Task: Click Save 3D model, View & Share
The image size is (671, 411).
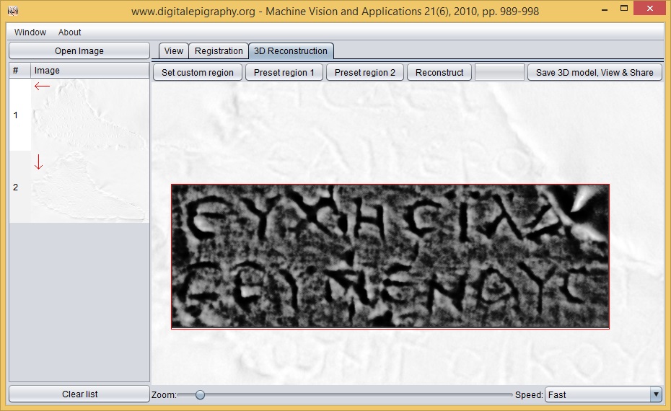Action: pyautogui.click(x=595, y=72)
